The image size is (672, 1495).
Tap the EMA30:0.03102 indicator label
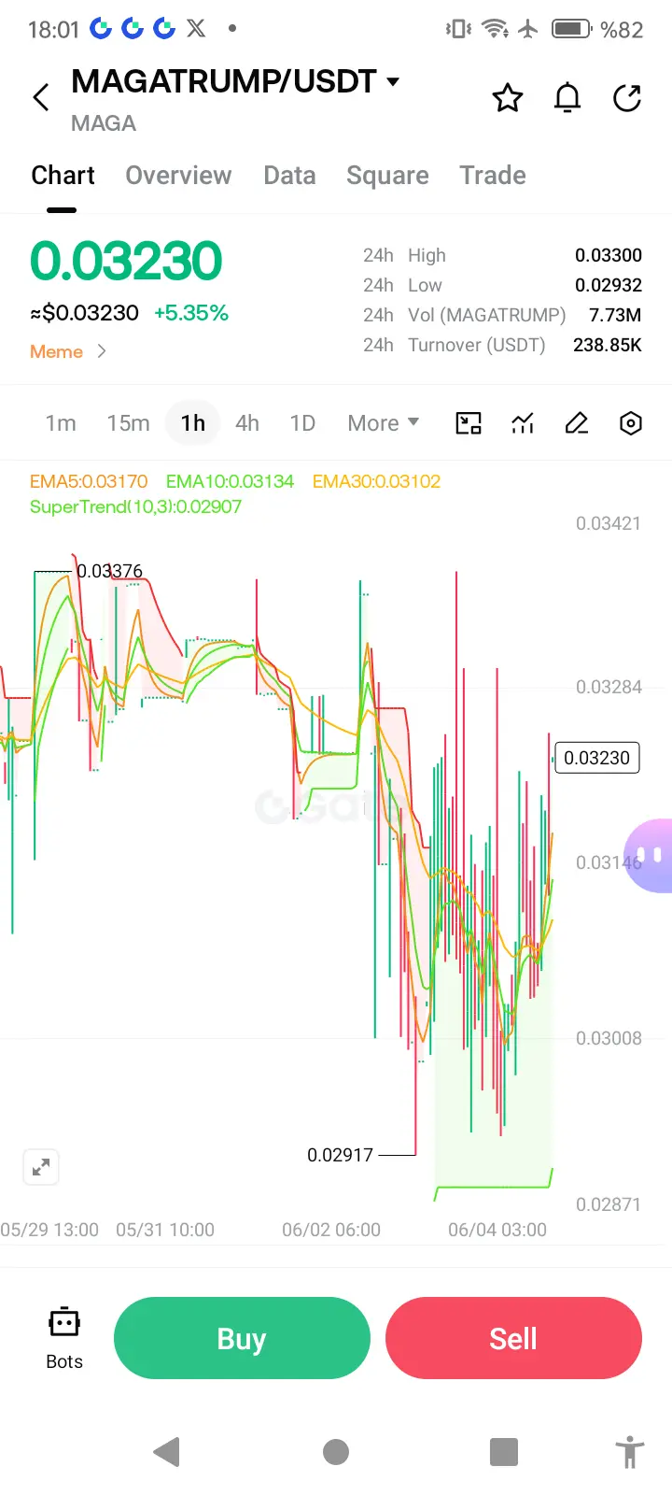[376, 481]
